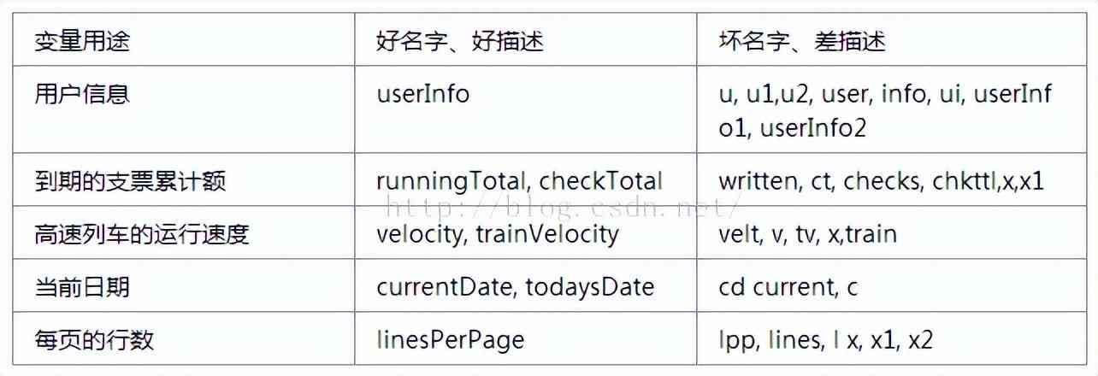The width and height of the screenshot is (1098, 376).
Task: Select the 好名字、好描述 header cell
Action: pyautogui.click(x=460, y=41)
